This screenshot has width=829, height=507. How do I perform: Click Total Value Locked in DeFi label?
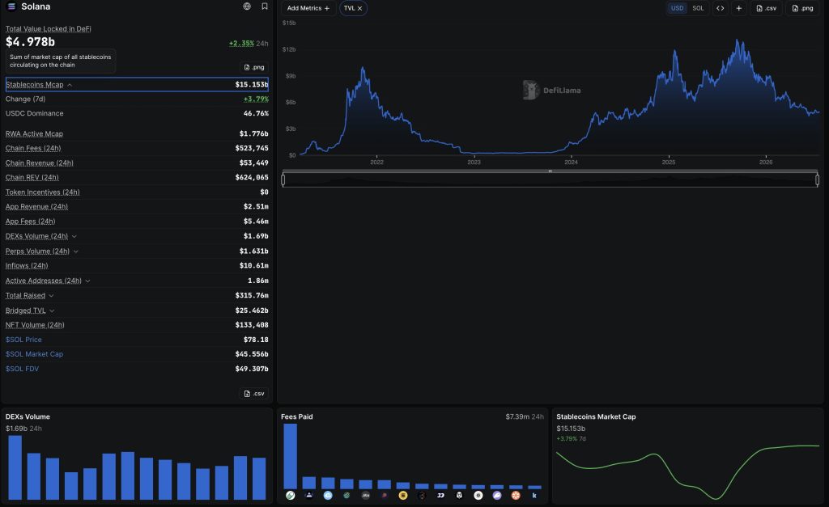(x=48, y=28)
